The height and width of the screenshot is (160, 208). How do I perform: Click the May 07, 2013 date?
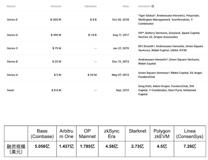120,75
